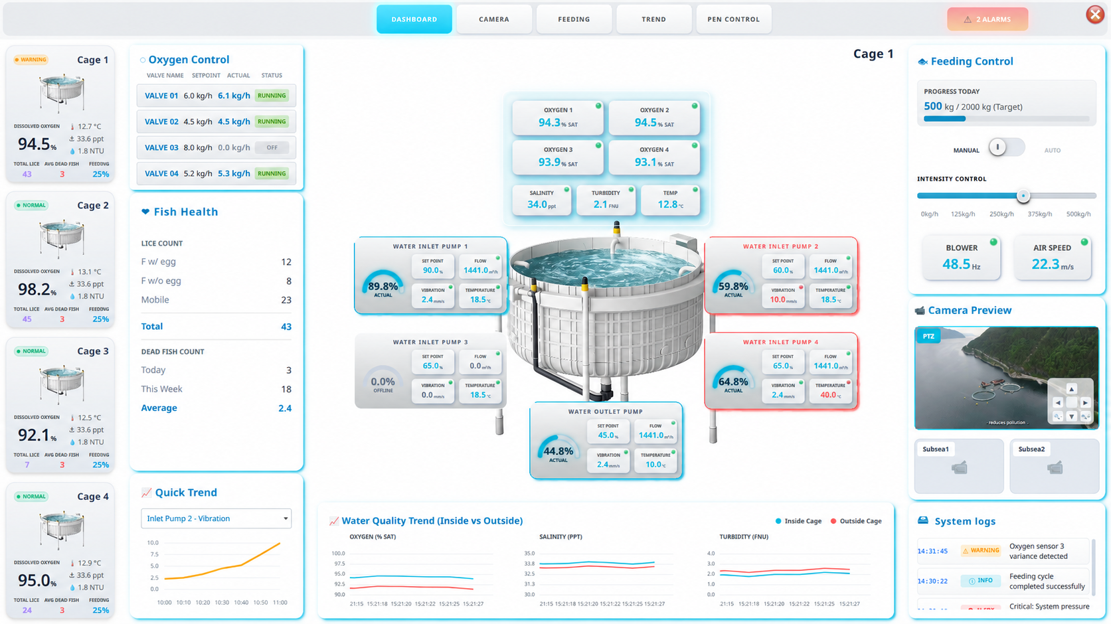Zoom in PTZ camera magnifier icon
1111x624 pixels.
(1085, 416)
